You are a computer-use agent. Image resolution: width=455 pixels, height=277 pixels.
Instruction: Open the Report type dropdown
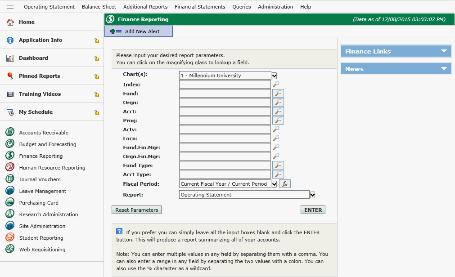(x=312, y=195)
